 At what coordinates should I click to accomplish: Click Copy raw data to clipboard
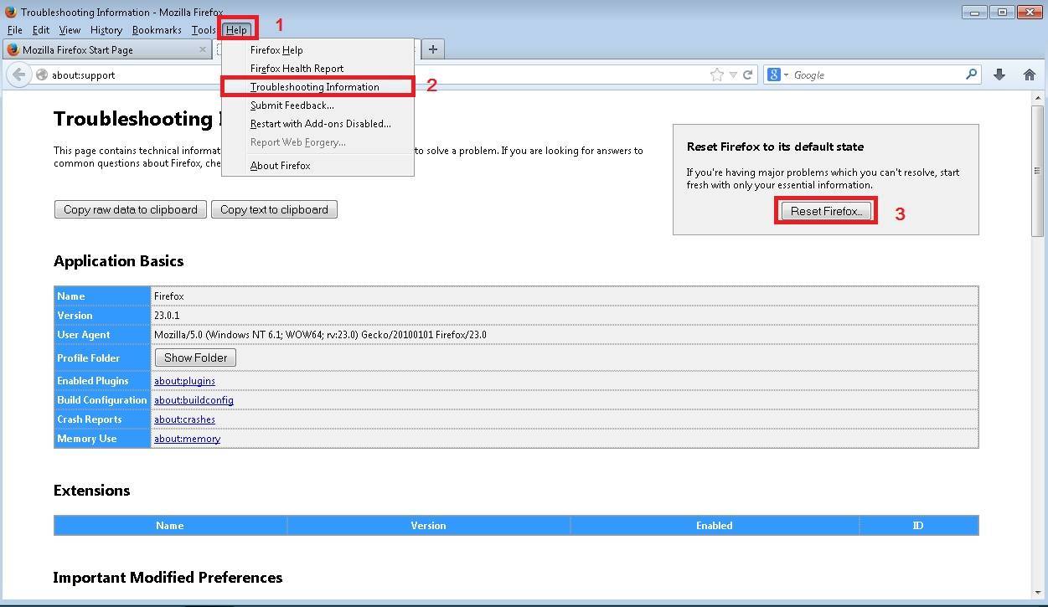(131, 209)
